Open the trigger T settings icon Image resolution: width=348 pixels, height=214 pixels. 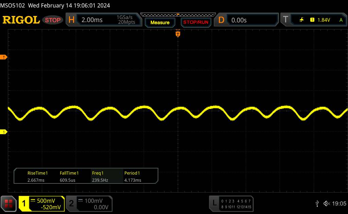click(285, 20)
